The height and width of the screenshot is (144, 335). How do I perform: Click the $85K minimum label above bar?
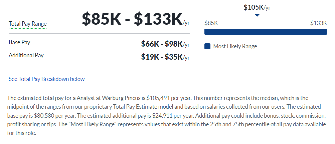[x=211, y=23]
